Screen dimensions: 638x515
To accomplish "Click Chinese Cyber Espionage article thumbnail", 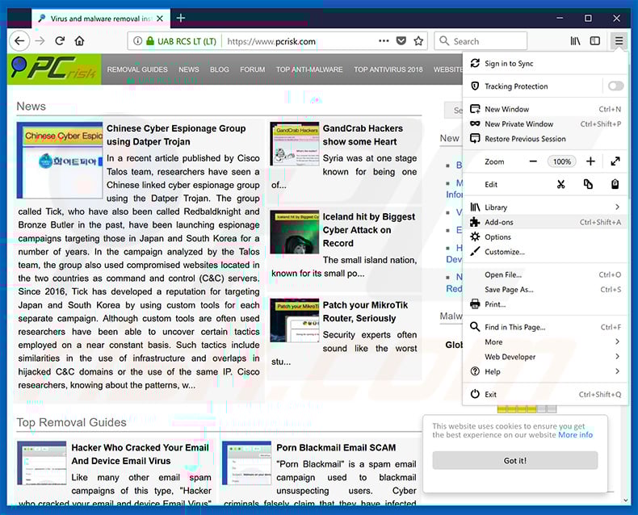I will point(60,161).
